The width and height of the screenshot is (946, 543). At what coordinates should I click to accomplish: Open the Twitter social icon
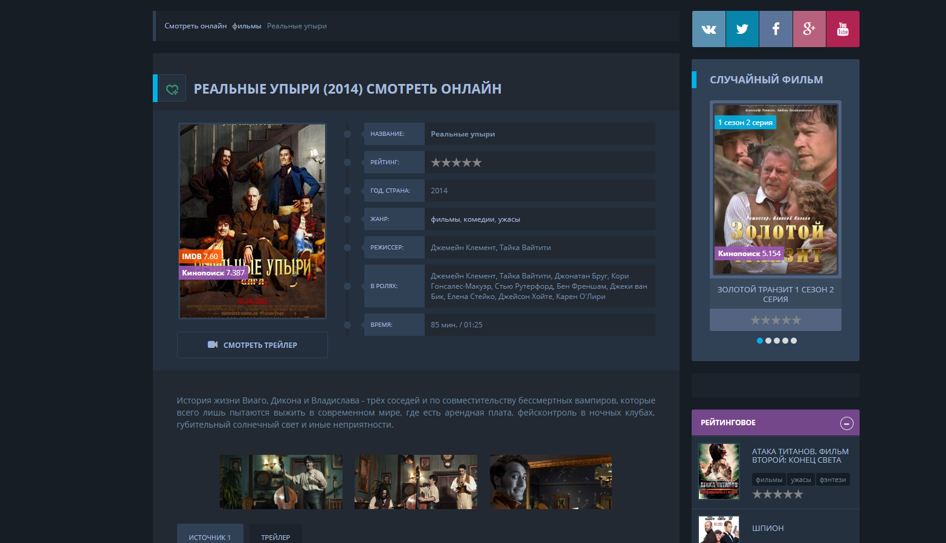coord(742,29)
